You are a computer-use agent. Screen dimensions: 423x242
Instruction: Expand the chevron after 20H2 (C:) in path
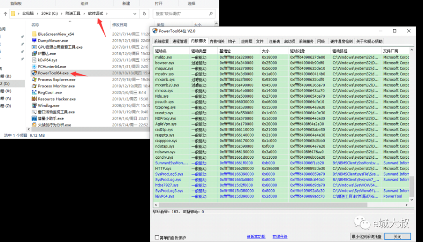point(62,14)
